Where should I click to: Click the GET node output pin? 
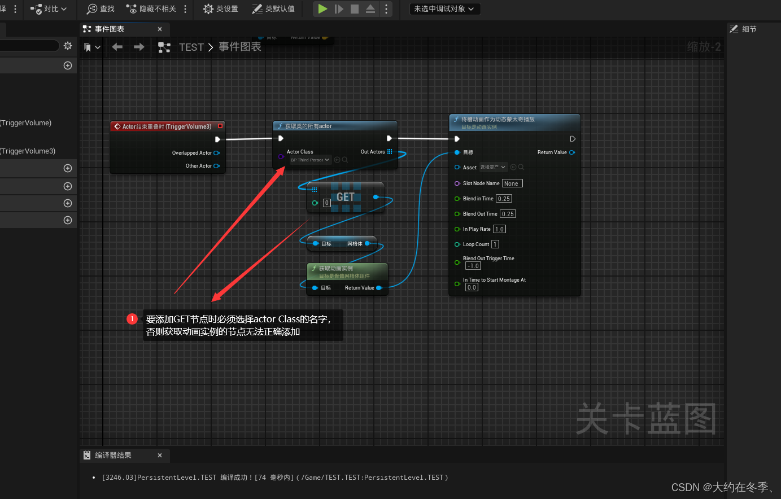pos(376,196)
